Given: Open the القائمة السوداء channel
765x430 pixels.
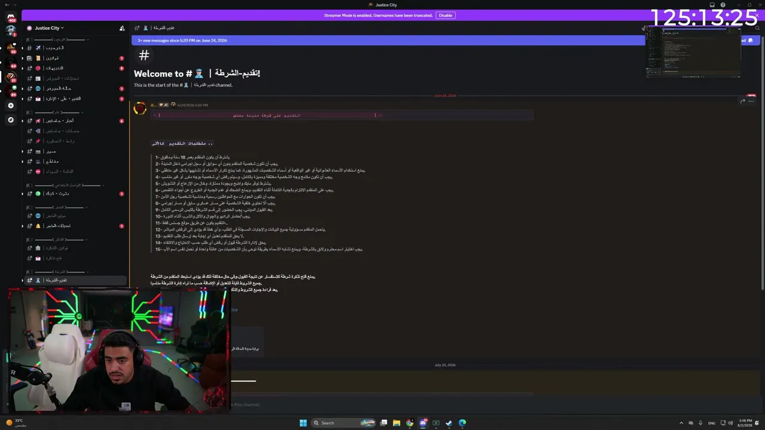Looking at the screenshot, I should (75, 171).
